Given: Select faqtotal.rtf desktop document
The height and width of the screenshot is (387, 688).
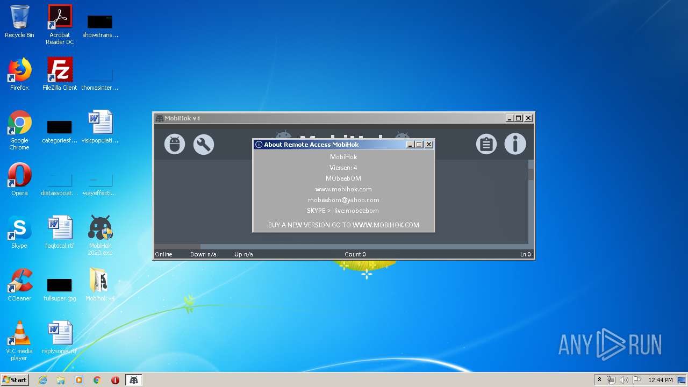Looking at the screenshot, I should [60, 232].
